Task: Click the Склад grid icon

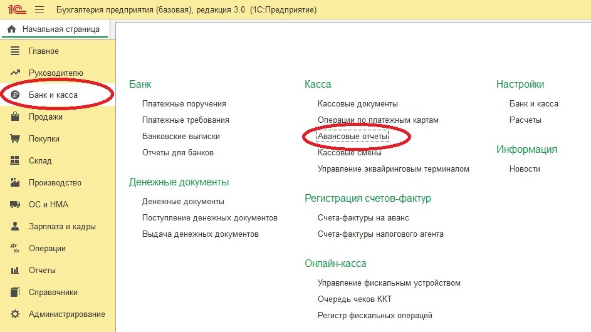Action: tap(16, 161)
